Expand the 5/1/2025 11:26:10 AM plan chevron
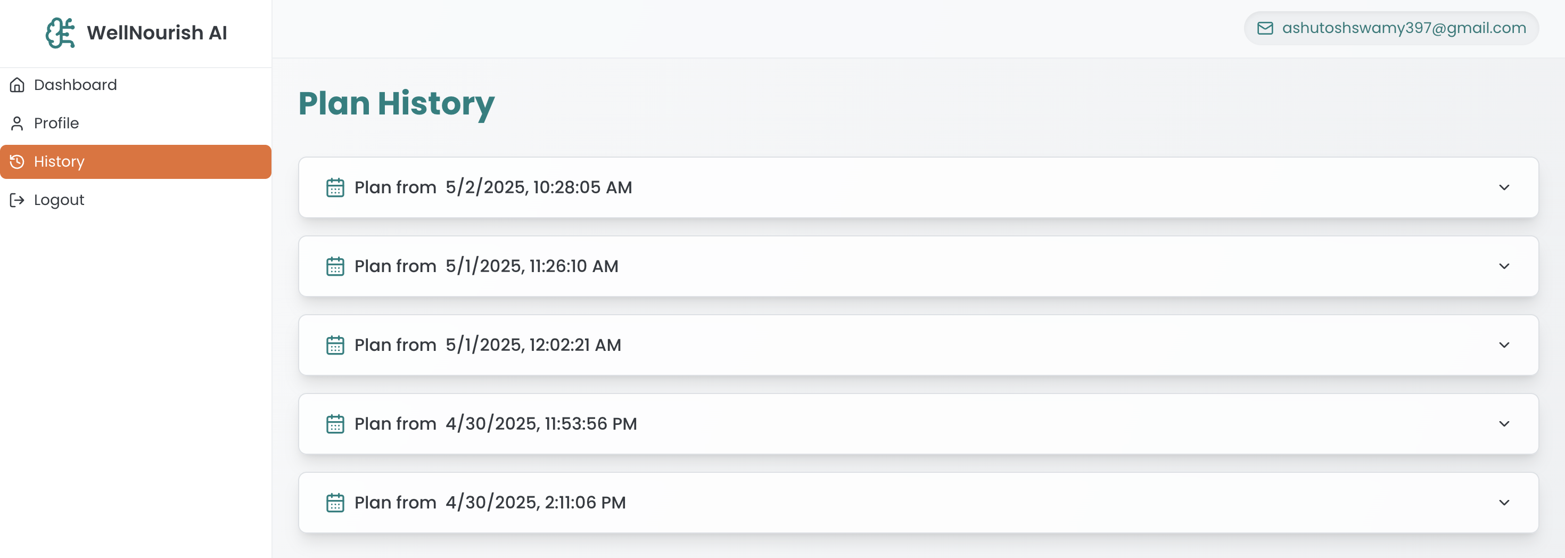The image size is (1565, 558). coord(1504,266)
